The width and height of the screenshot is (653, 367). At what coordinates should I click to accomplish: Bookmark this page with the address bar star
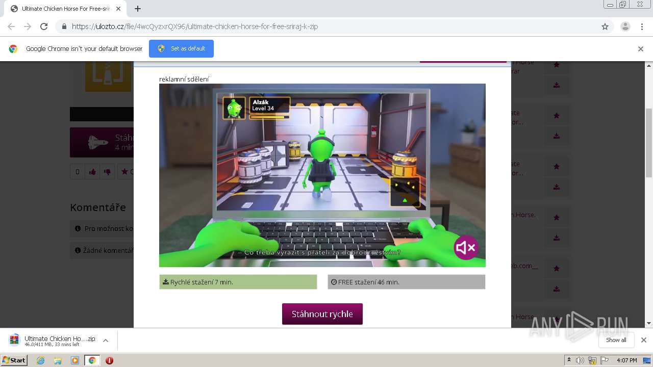pyautogui.click(x=605, y=27)
